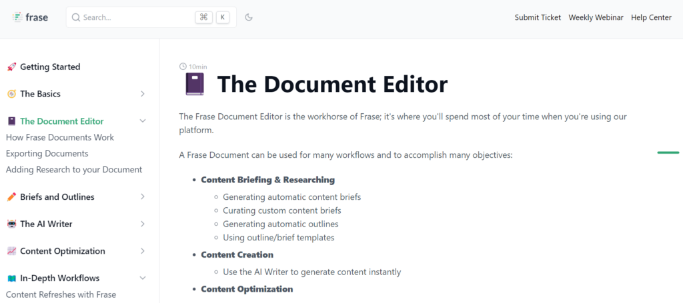This screenshot has height=303, width=683.
Task: Select The Document Editor sidebar item
Action: tap(62, 121)
